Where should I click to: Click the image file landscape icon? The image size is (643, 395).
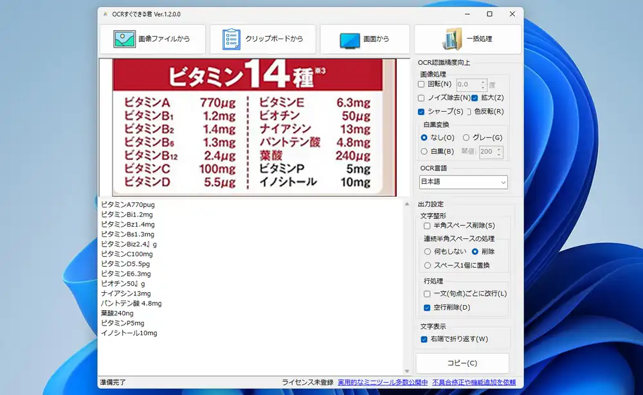(x=124, y=39)
